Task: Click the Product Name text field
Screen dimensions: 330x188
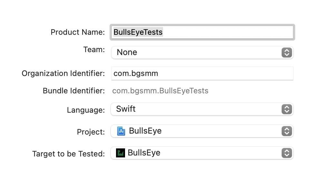Action: [x=202, y=32]
